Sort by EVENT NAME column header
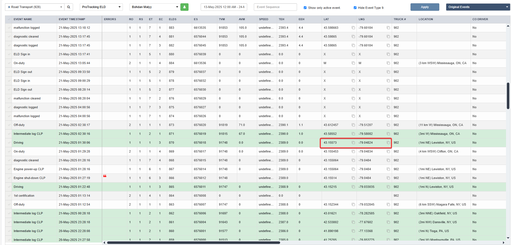 pos(23,19)
